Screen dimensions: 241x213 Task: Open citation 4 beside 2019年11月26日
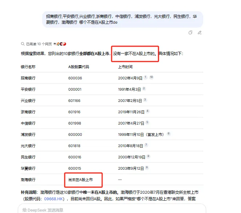[x=147, y=111]
